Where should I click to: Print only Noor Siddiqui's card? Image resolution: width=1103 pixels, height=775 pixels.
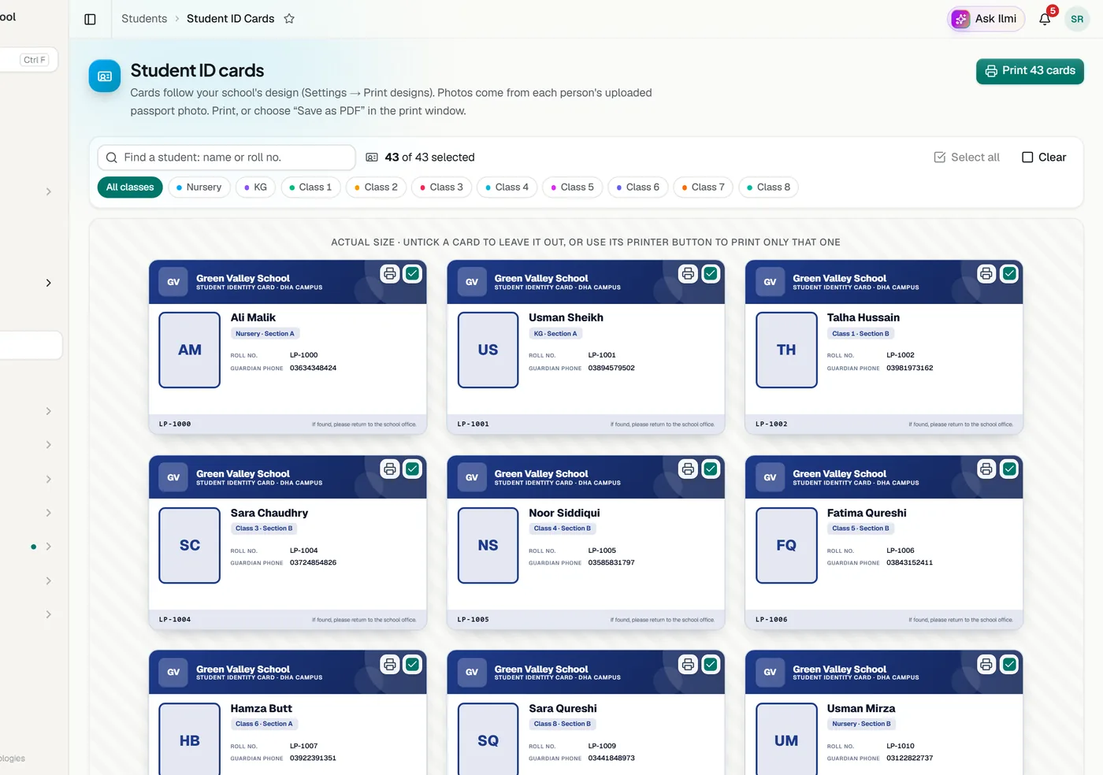pos(688,469)
